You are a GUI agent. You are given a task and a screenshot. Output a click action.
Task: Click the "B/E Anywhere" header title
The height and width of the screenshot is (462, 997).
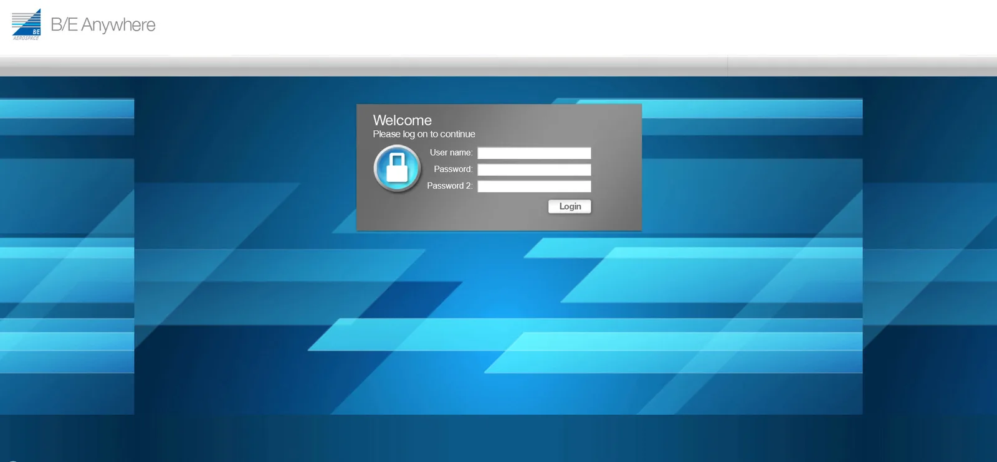[103, 25]
